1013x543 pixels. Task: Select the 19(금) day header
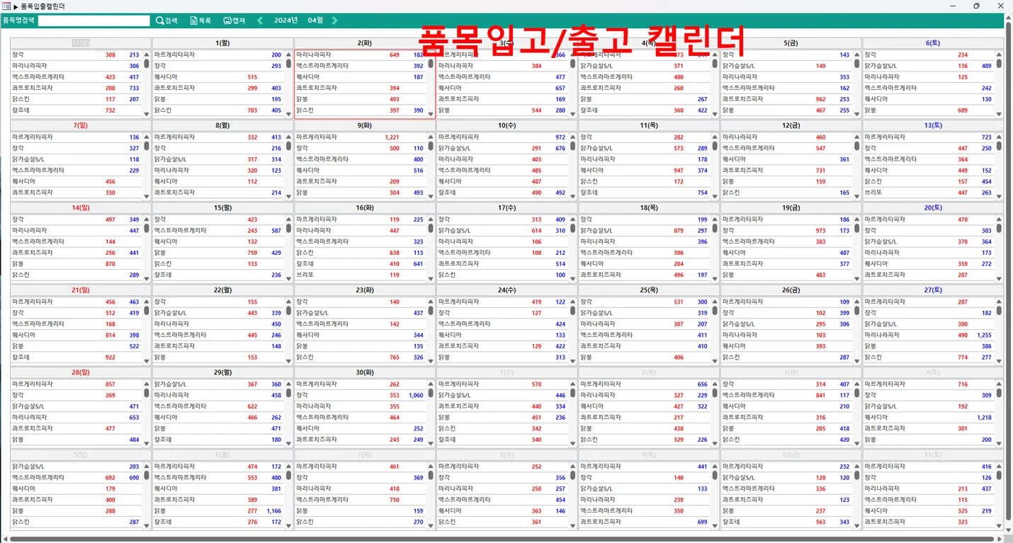click(x=791, y=208)
